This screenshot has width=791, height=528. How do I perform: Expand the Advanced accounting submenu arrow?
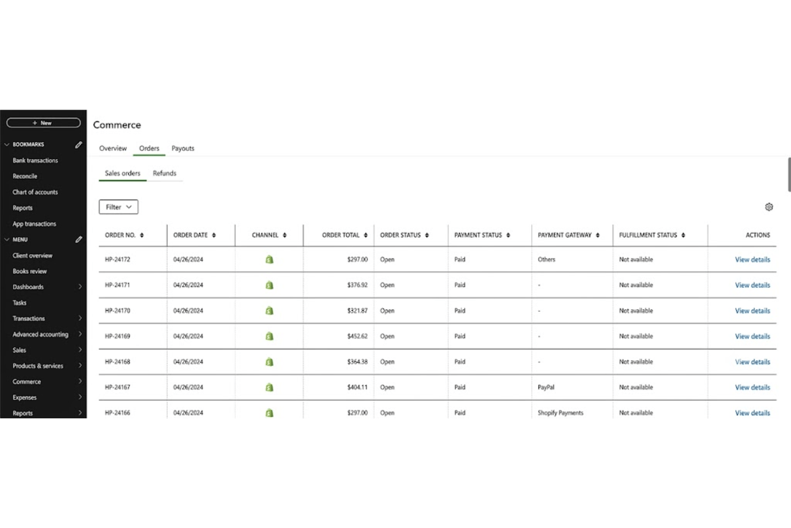pyautogui.click(x=80, y=334)
